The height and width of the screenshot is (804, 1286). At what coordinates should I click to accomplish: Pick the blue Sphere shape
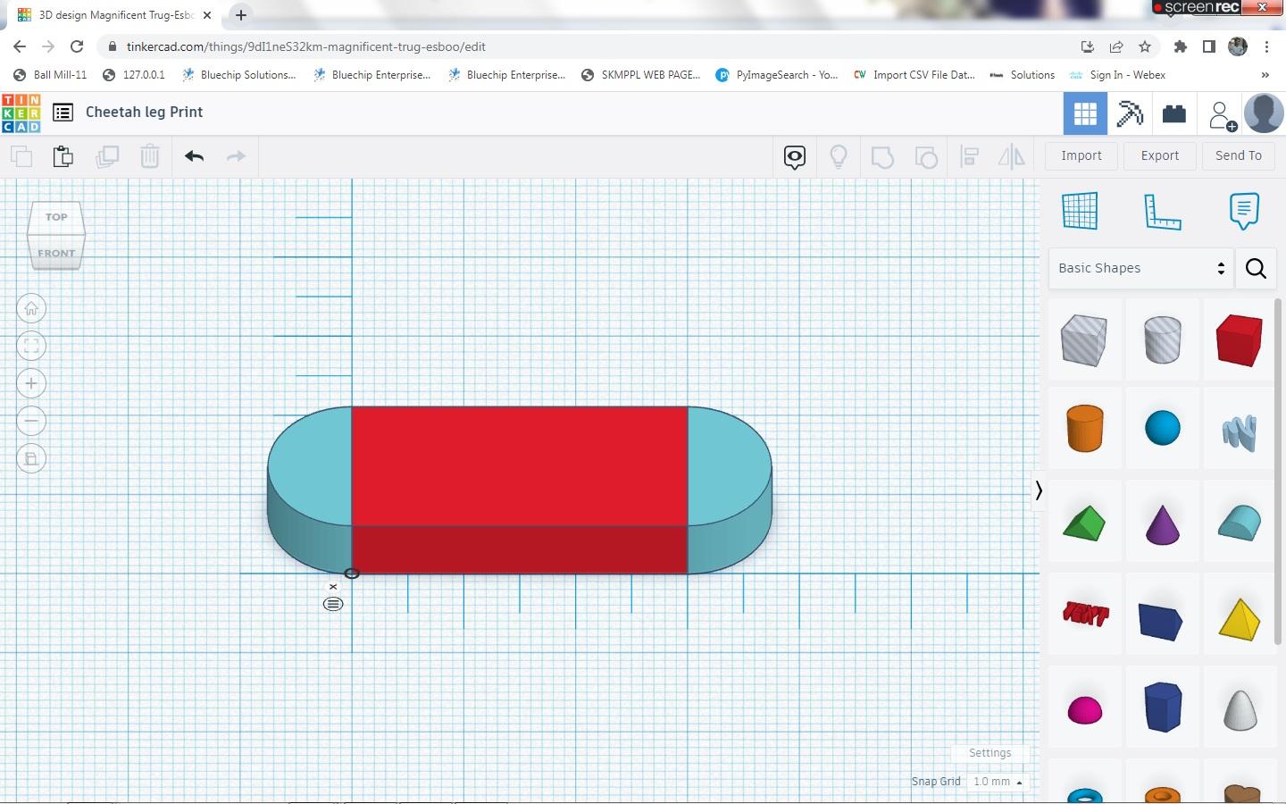1162,428
